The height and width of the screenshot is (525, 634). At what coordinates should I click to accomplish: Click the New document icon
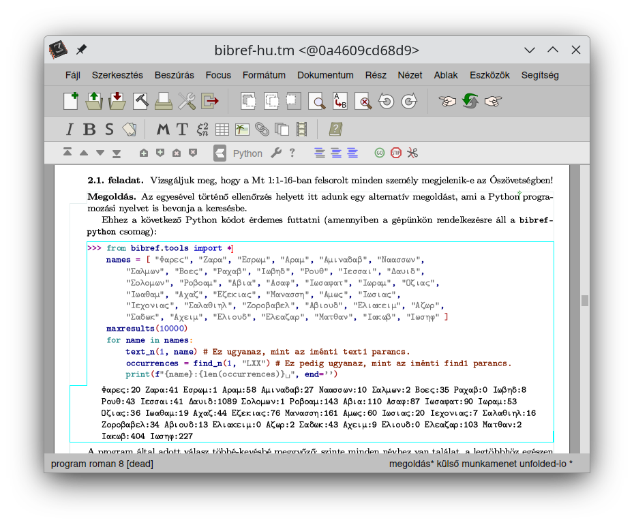tap(70, 102)
